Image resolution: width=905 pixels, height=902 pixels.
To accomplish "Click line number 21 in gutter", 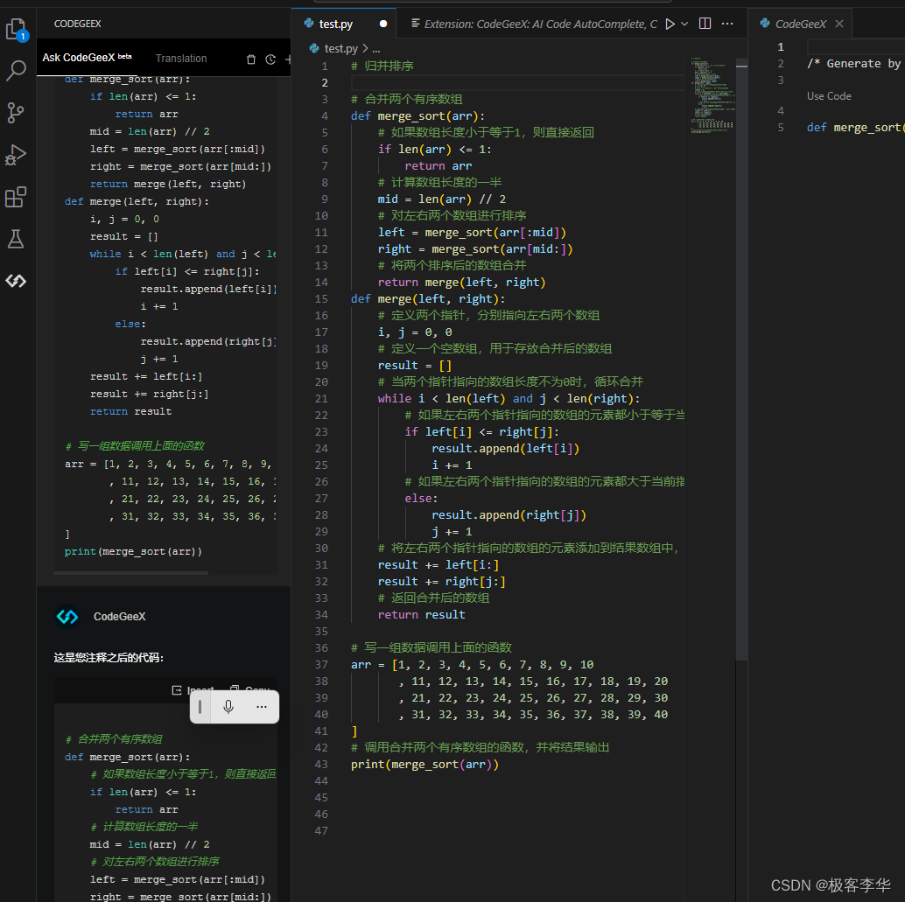I will click(321, 398).
